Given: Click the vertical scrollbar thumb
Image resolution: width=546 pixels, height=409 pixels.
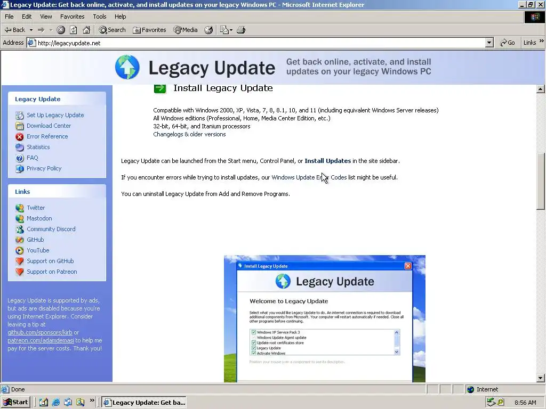Looking at the screenshot, I should pyautogui.click(x=541, y=182).
